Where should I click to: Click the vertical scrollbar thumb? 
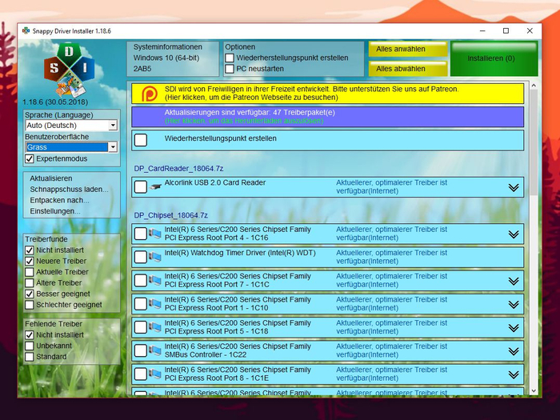pos(534,143)
